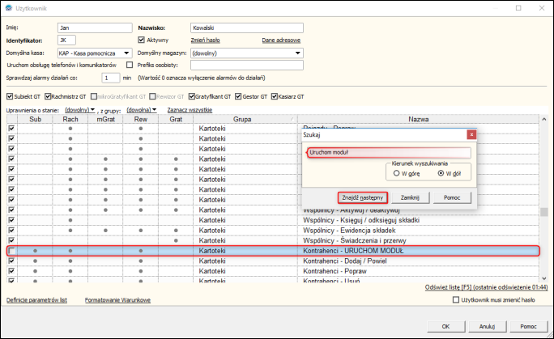Image resolution: width=554 pixels, height=339 pixels.
Task: Close the Szukaj search dialog
Action: (x=471, y=134)
